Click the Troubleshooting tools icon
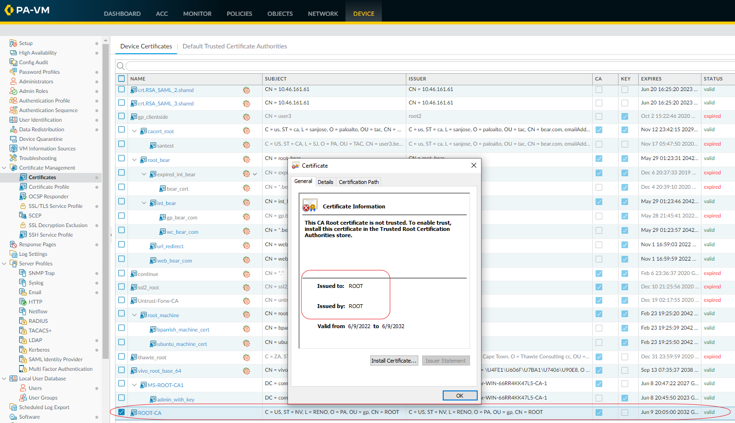 point(13,158)
